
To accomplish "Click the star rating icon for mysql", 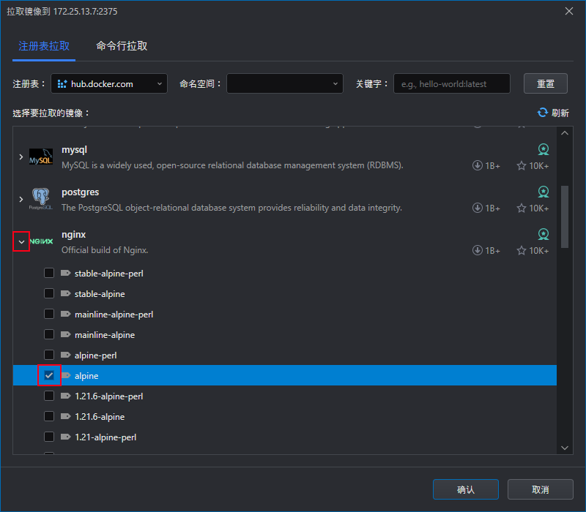I will pos(522,165).
